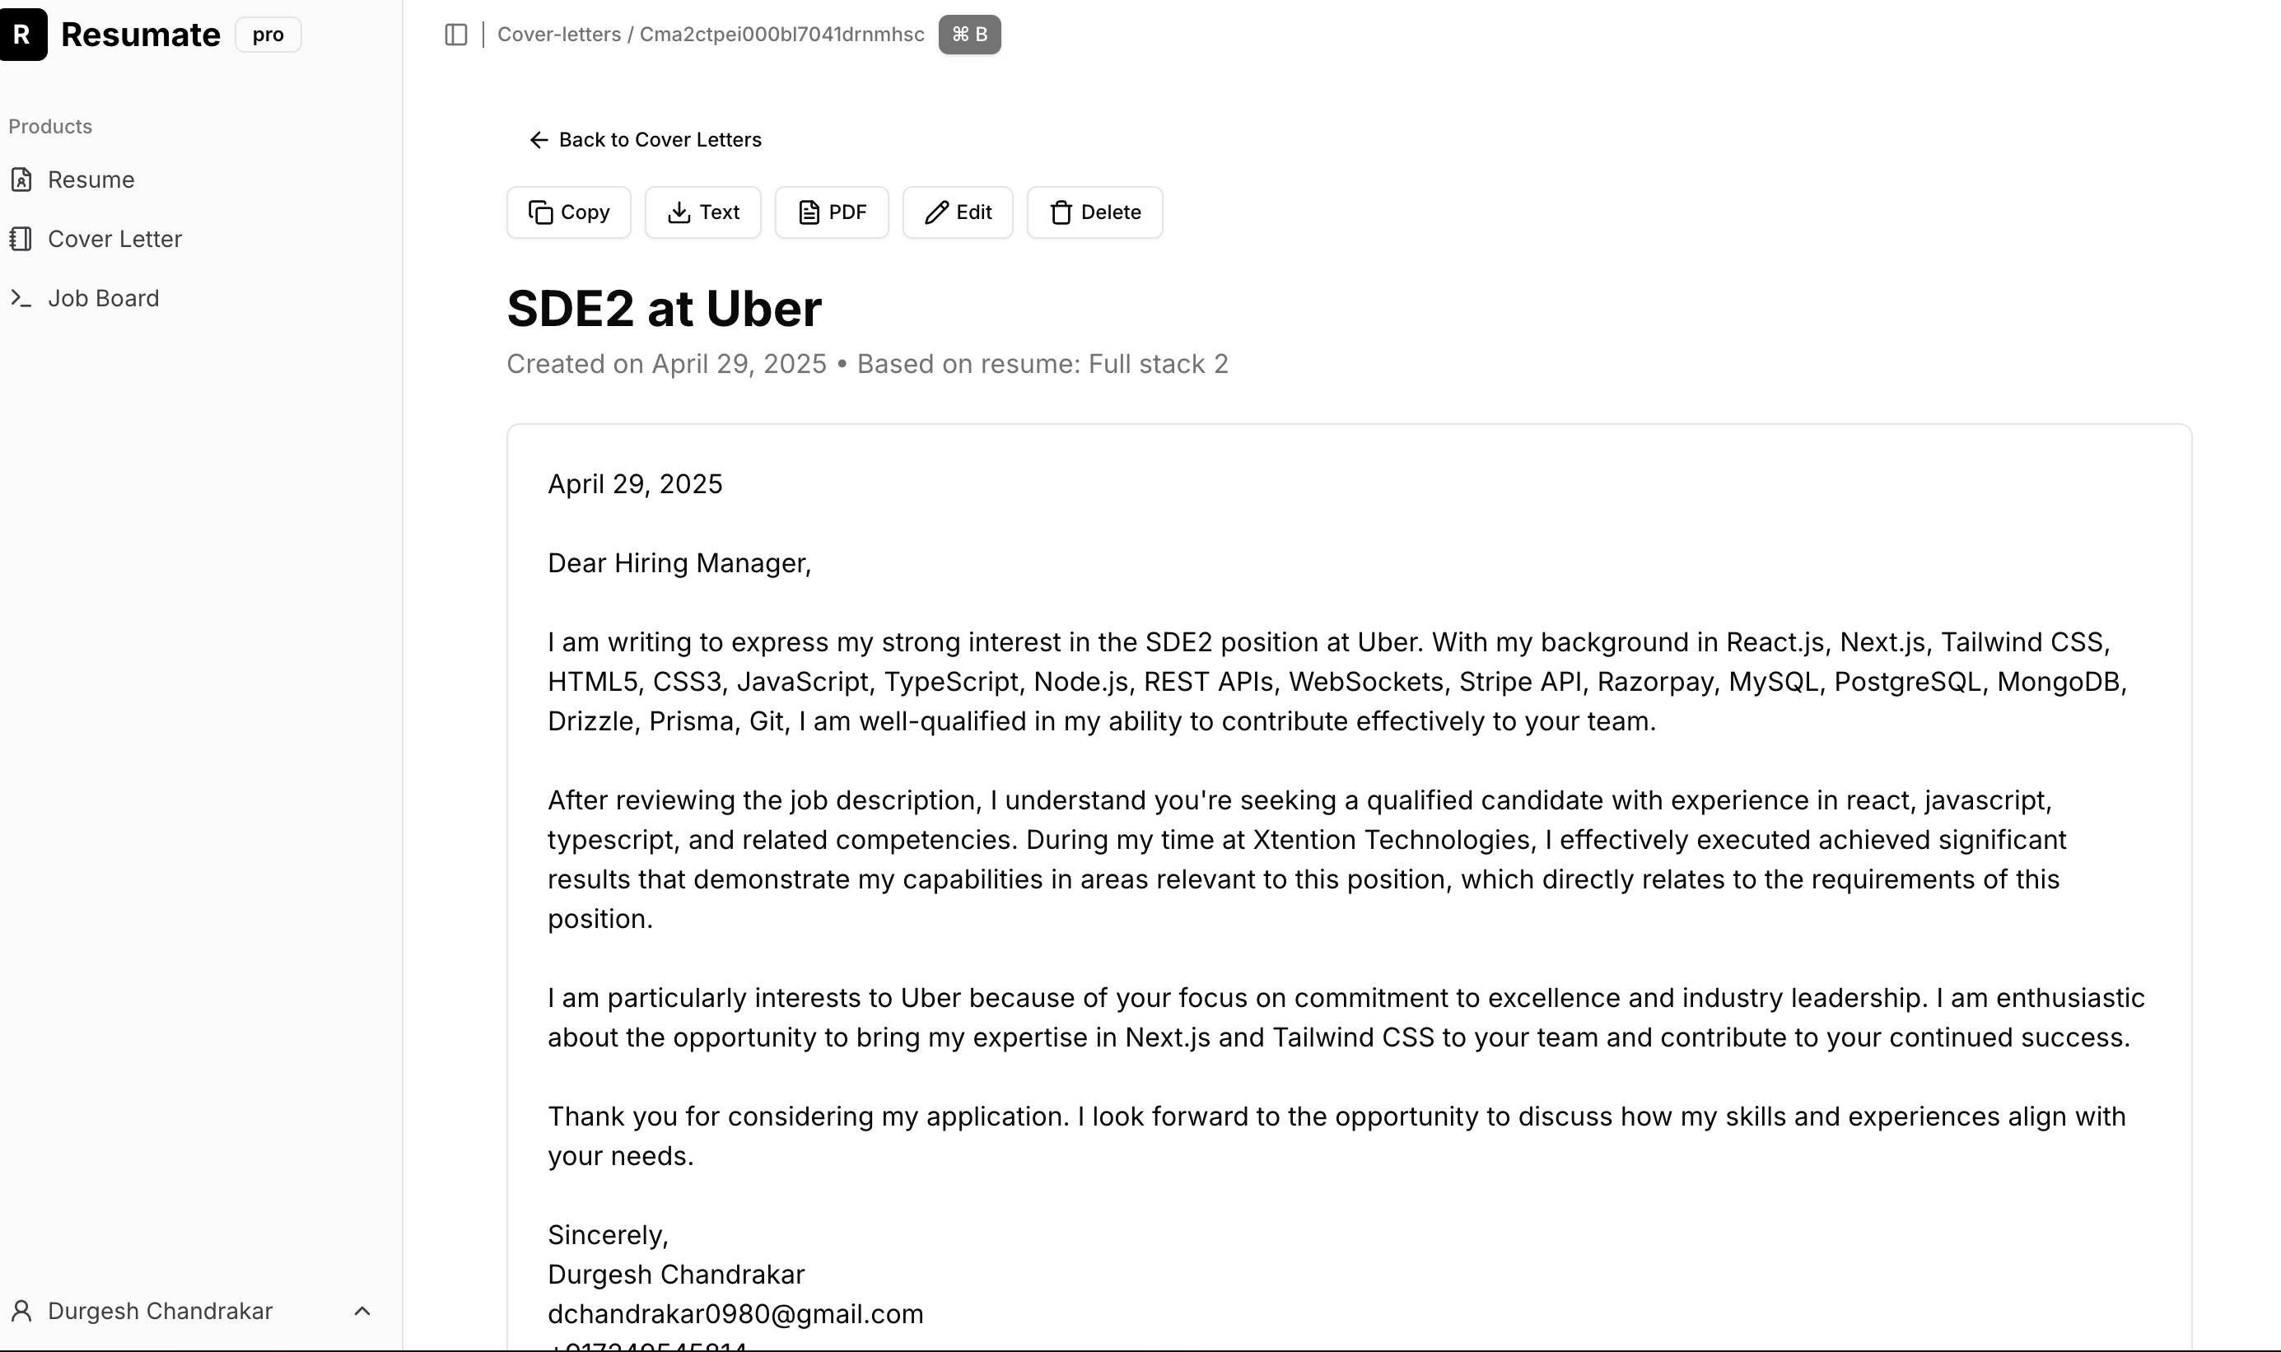Screen dimensions: 2281x1352
Task: Delete this cover letter
Action: (1094, 212)
